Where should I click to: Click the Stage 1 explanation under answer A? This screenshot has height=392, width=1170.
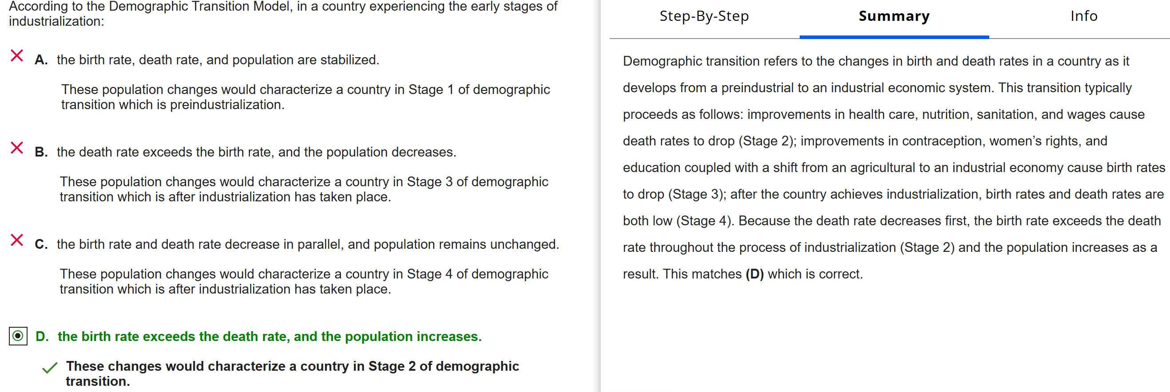[x=305, y=97]
